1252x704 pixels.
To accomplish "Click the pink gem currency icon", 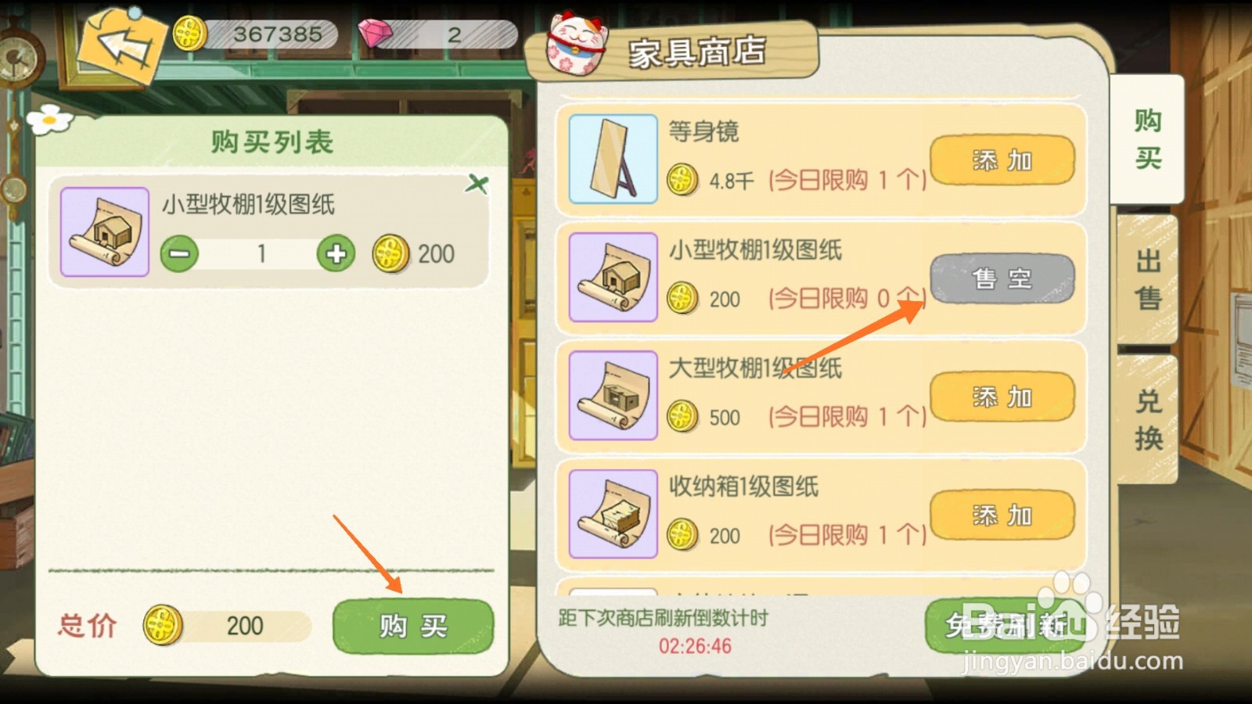I will pyautogui.click(x=375, y=34).
